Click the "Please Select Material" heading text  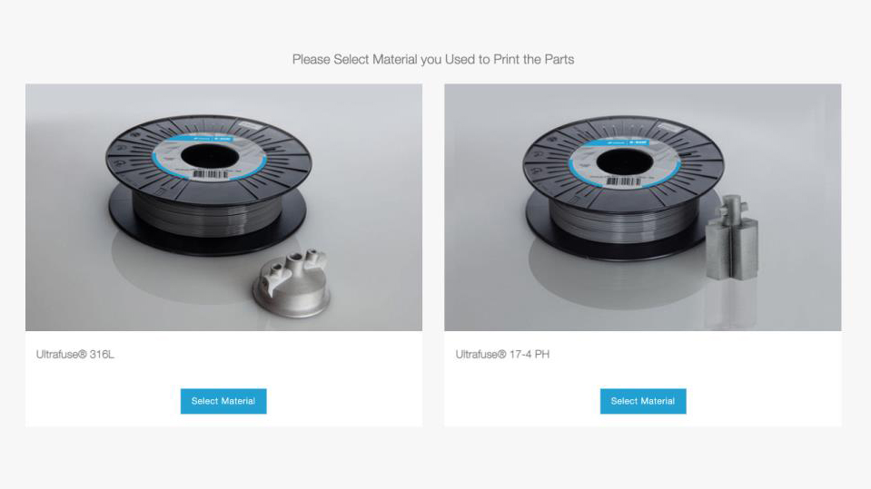433,59
